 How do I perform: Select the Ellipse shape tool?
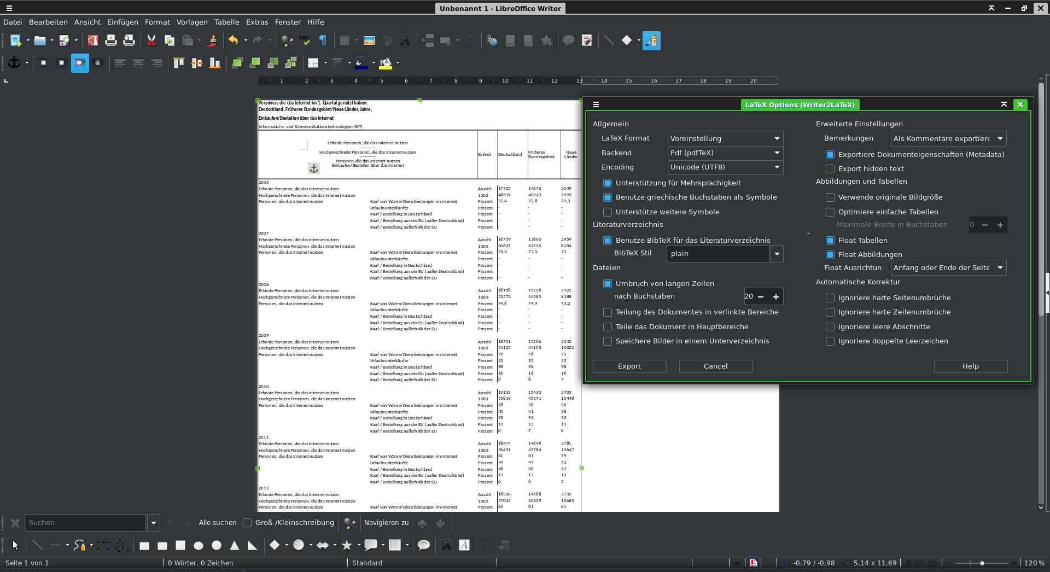(x=199, y=545)
